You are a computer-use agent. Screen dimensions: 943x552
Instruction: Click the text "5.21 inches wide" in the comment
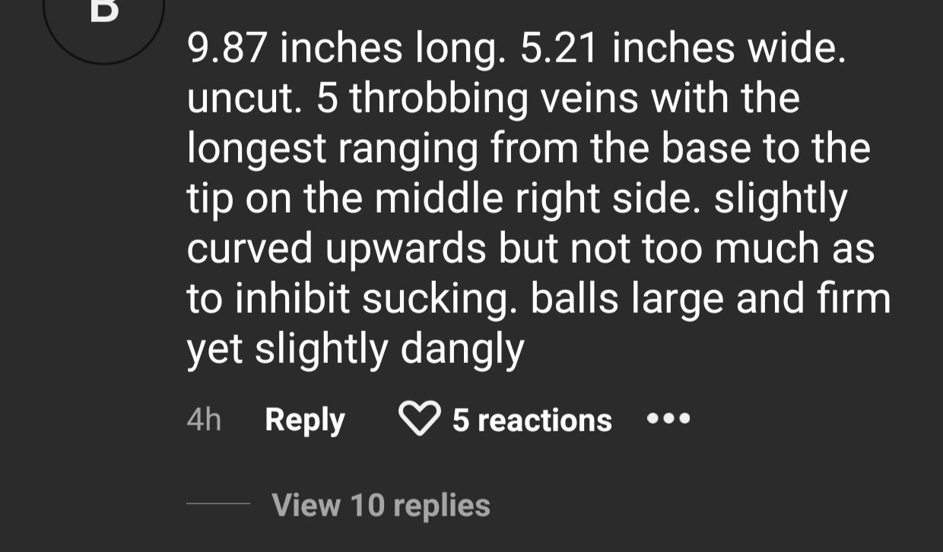pyautogui.click(x=683, y=49)
